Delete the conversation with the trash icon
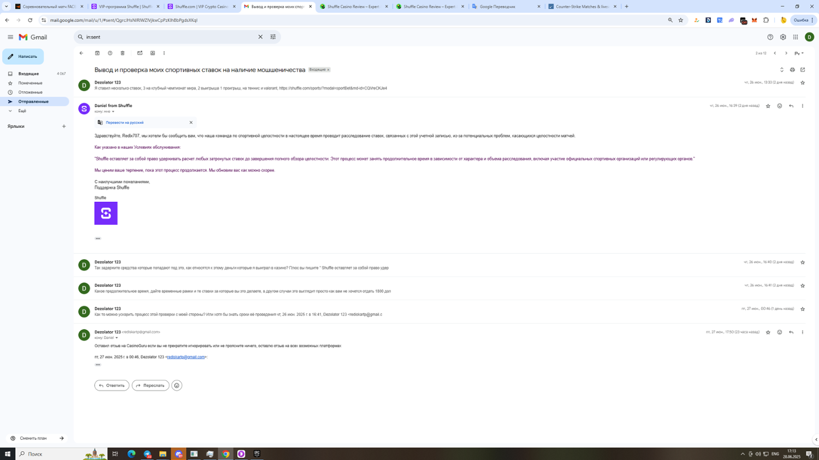819x460 pixels. pos(122,53)
